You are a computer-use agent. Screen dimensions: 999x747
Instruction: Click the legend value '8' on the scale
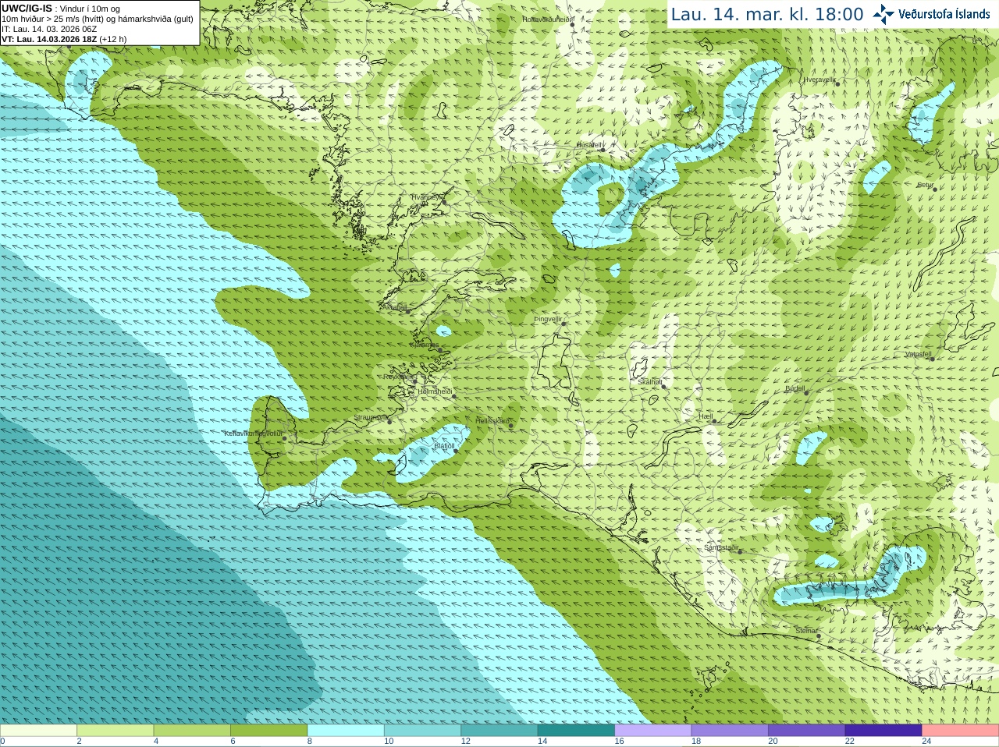pyautogui.click(x=310, y=742)
